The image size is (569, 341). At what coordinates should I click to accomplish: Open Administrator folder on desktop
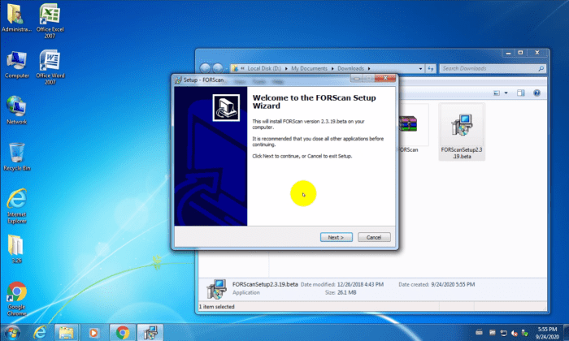click(16, 17)
